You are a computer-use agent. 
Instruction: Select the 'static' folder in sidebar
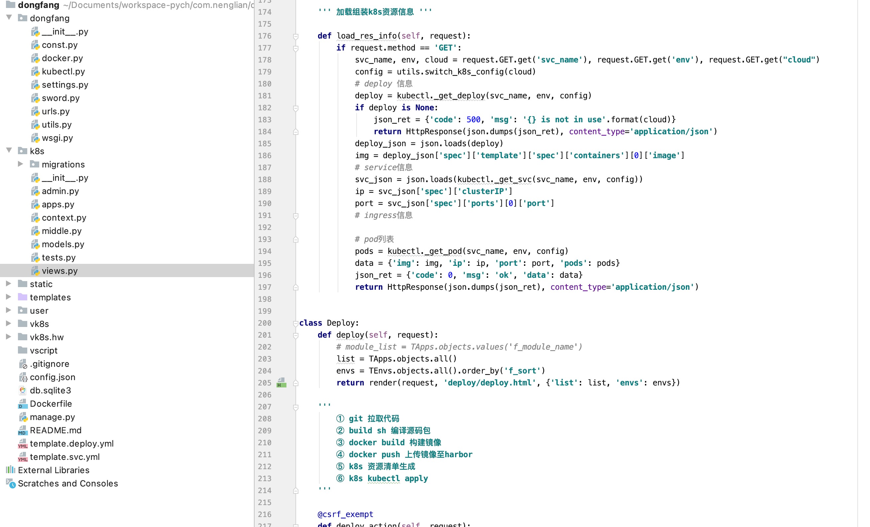42,284
